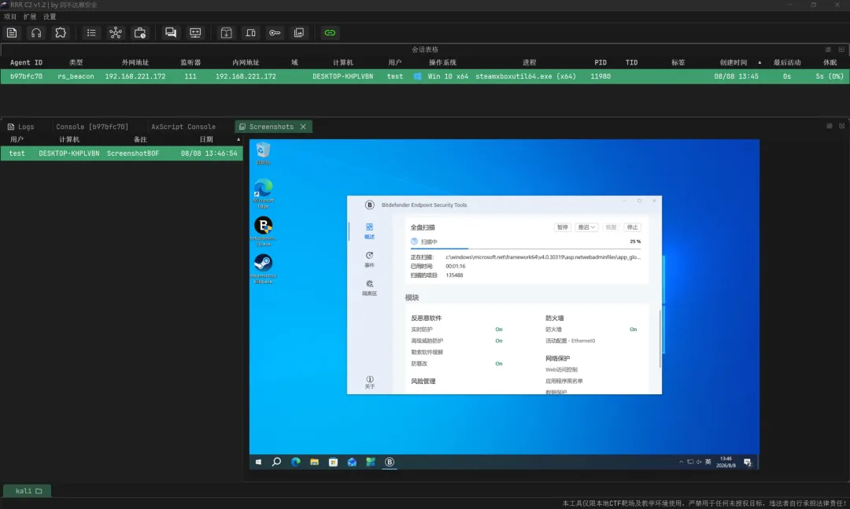Select the b97bfc70 session row
Viewport: 850px width, 509px height.
[424, 76]
